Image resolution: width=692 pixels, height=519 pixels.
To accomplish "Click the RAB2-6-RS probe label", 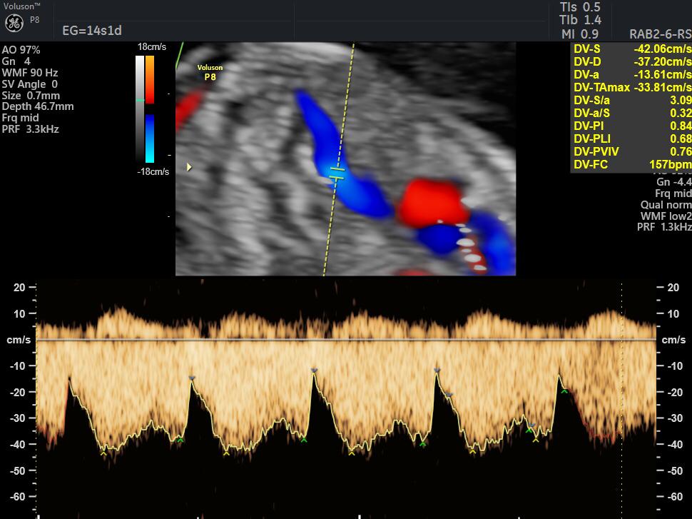I will point(660,34).
